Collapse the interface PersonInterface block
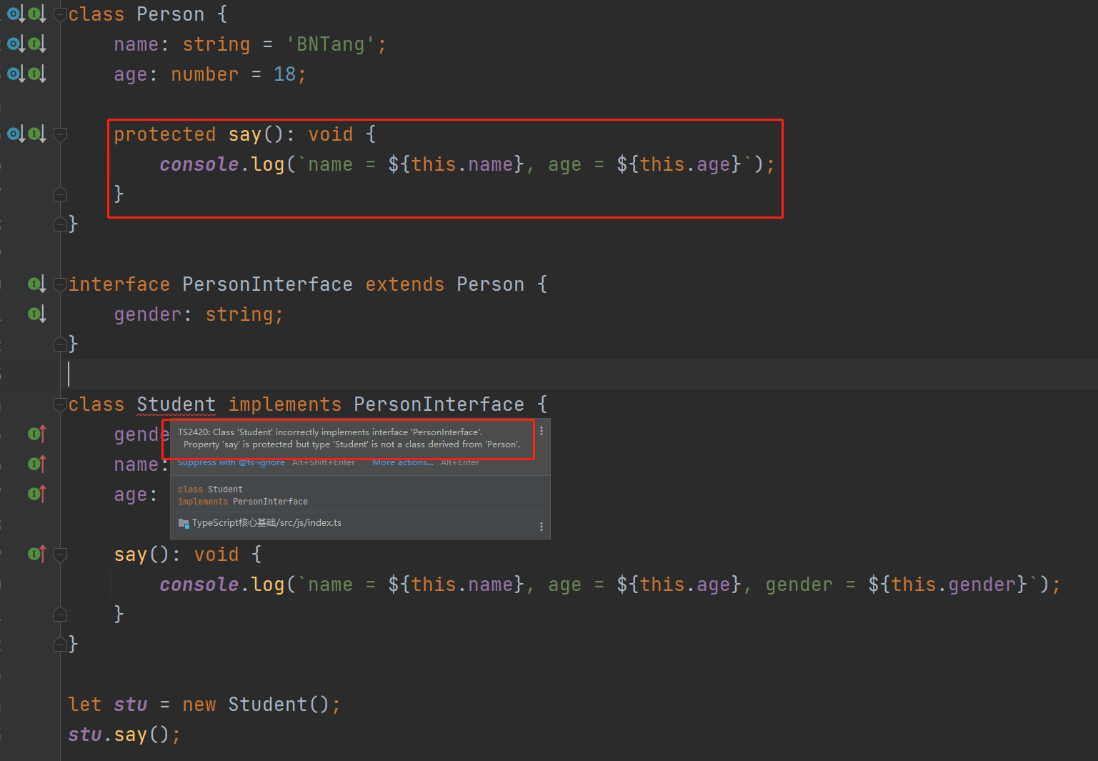Screen dimensions: 1098x761 61,284
